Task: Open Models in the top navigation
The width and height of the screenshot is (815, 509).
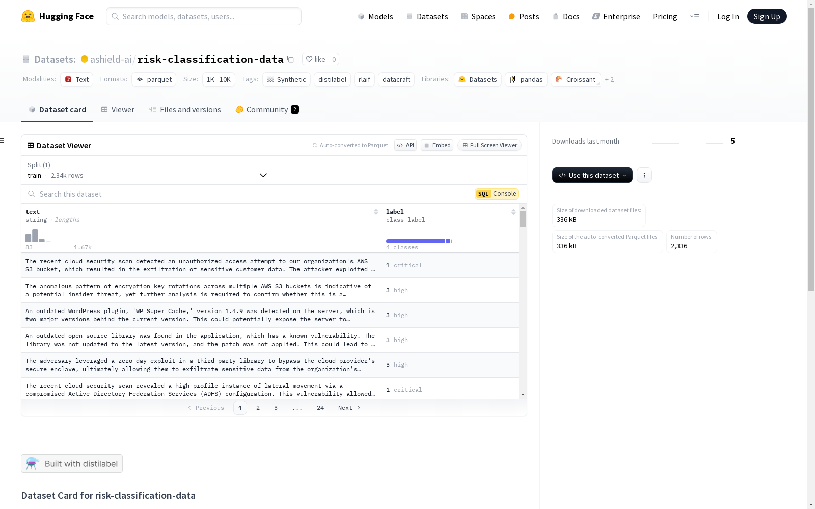Action: pyautogui.click(x=375, y=16)
